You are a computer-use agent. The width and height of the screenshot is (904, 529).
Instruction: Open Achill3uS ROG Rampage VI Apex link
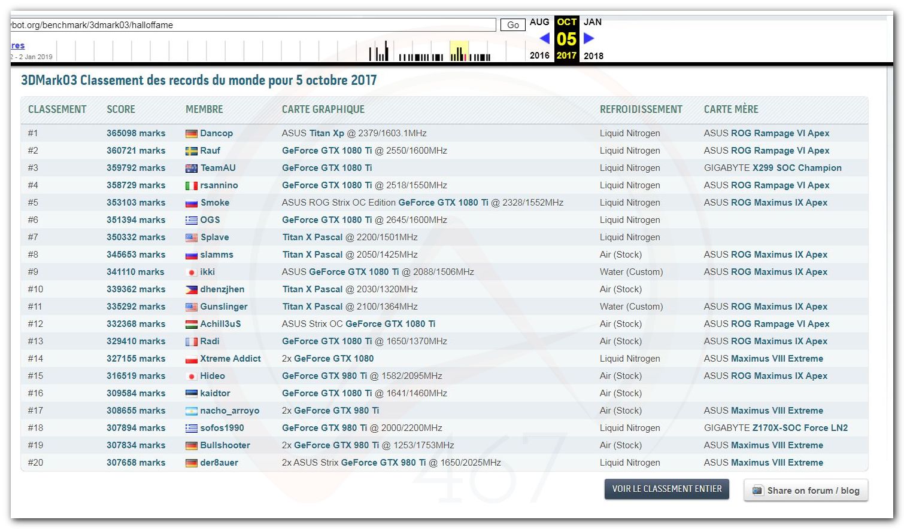click(x=780, y=324)
